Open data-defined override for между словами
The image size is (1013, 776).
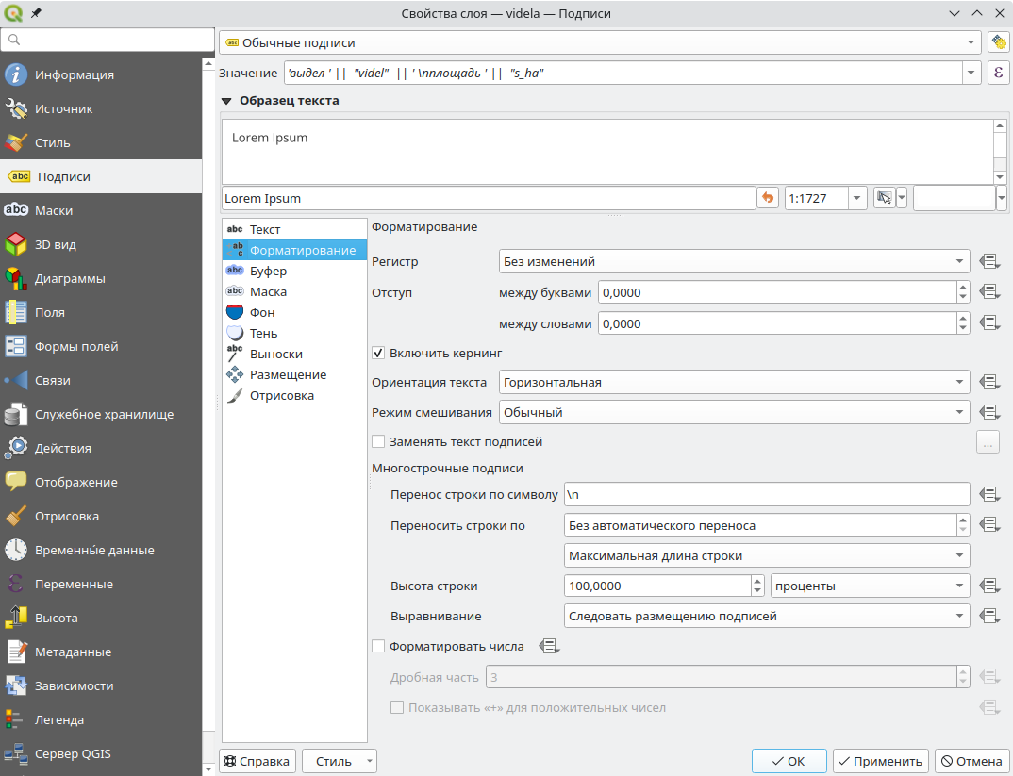click(989, 322)
